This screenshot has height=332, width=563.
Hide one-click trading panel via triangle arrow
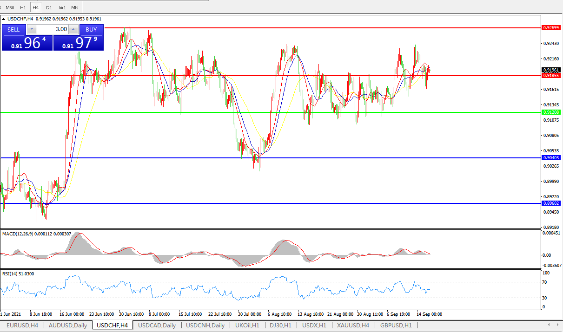(x=4, y=19)
